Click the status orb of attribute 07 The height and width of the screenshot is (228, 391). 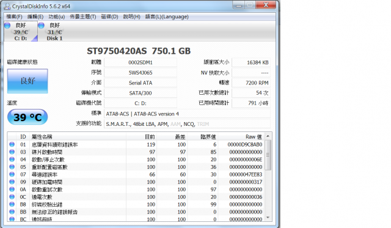click(x=12, y=174)
